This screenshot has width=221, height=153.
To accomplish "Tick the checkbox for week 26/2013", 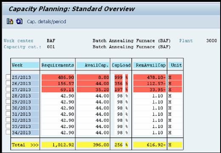I will click(x=8, y=83).
